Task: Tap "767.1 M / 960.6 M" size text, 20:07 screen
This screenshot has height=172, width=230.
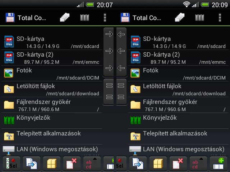Action: click(39, 109)
